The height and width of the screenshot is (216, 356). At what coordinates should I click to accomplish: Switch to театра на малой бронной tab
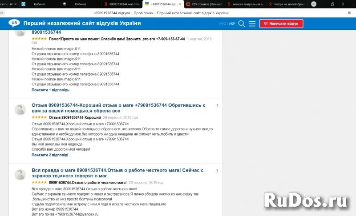tap(289, 4)
